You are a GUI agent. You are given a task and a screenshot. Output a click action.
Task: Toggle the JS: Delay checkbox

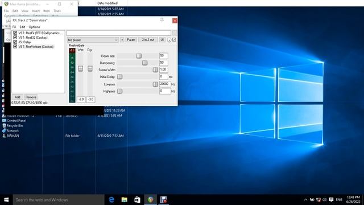pos(15,42)
